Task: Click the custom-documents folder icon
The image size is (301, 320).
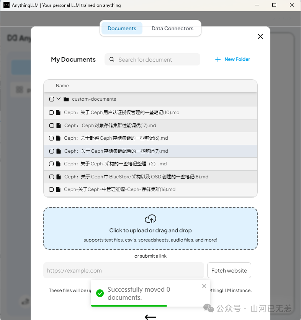Action: (66, 99)
